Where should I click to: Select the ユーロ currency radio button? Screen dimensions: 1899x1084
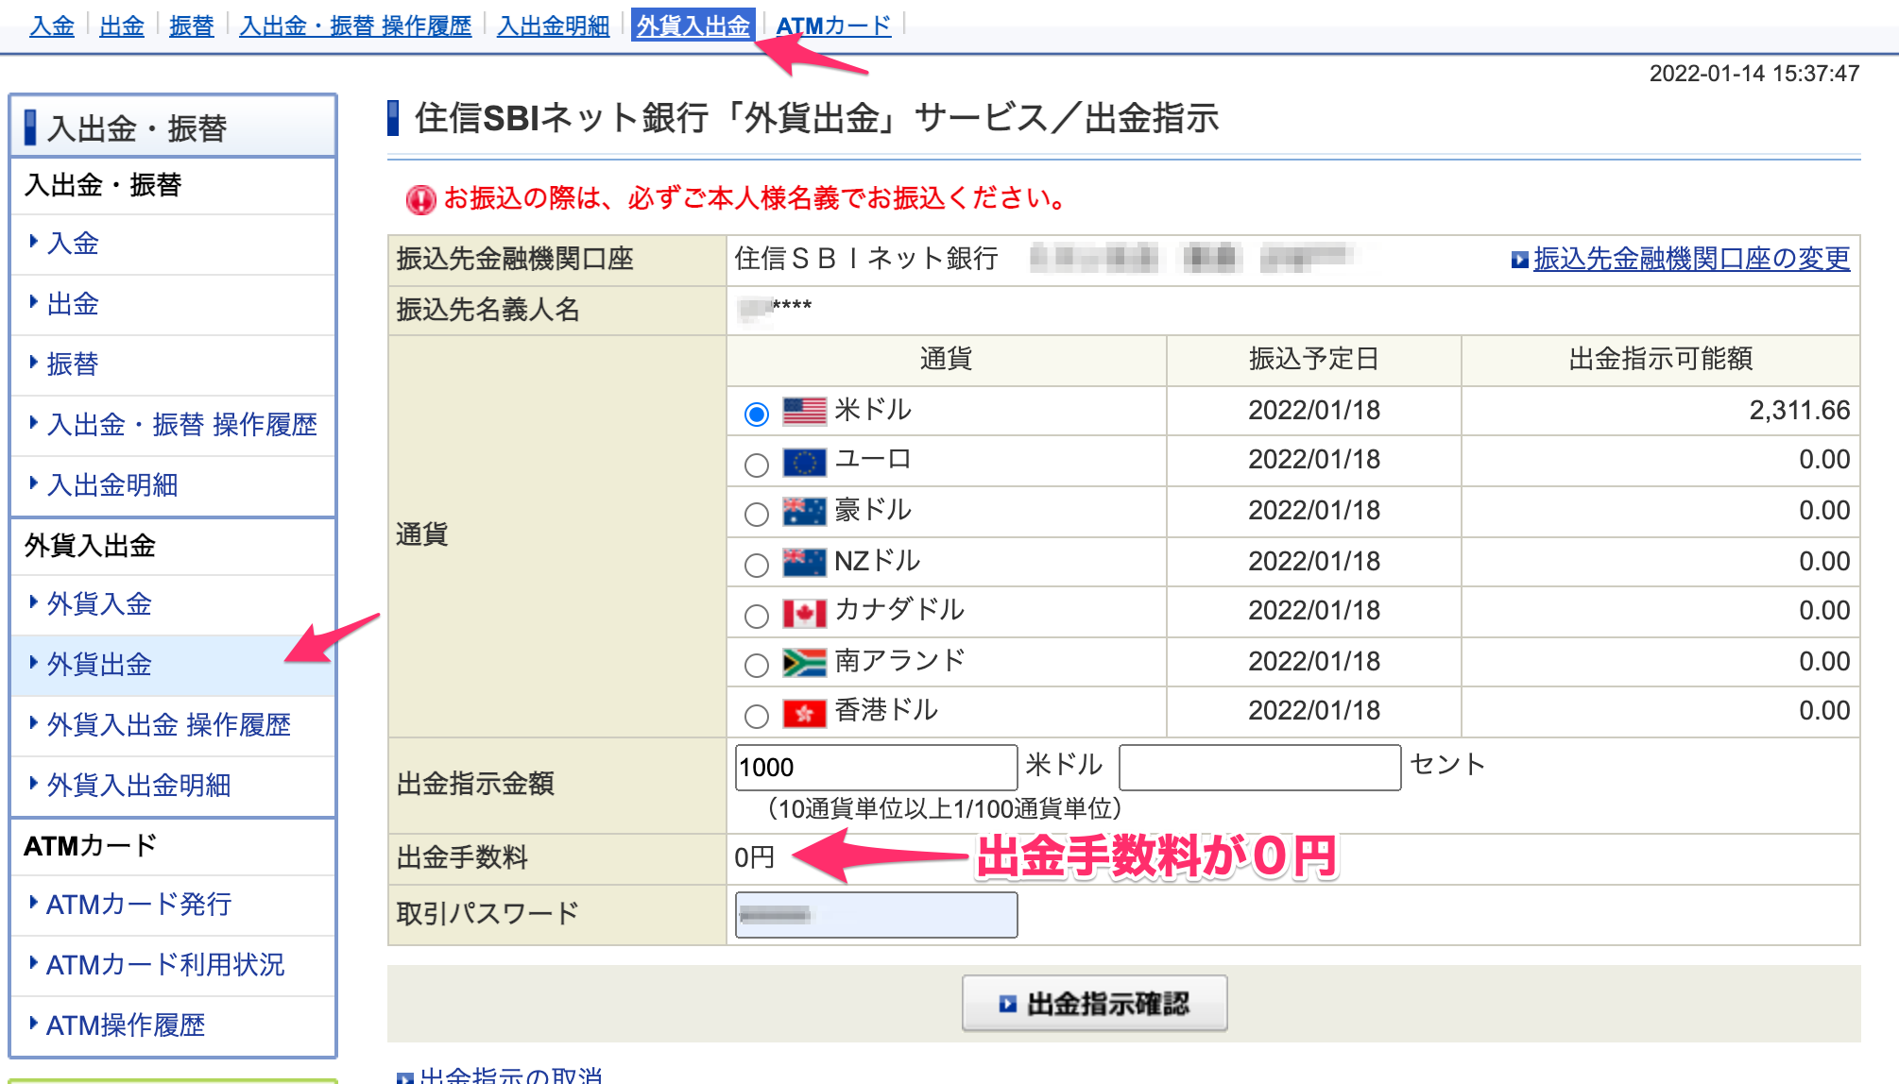pyautogui.click(x=757, y=465)
